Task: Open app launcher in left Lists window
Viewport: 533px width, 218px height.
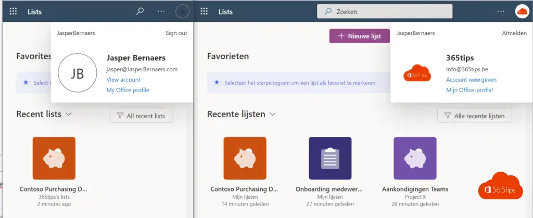Action: pos(13,11)
